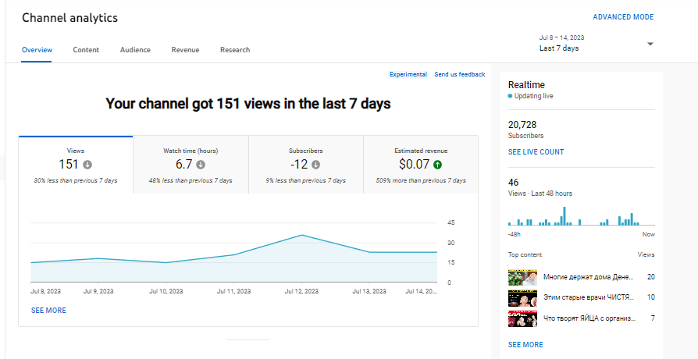This screenshot has width=698, height=359.
Task: Click SEE LIVE COUNT under Subscribers
Action: click(x=536, y=152)
